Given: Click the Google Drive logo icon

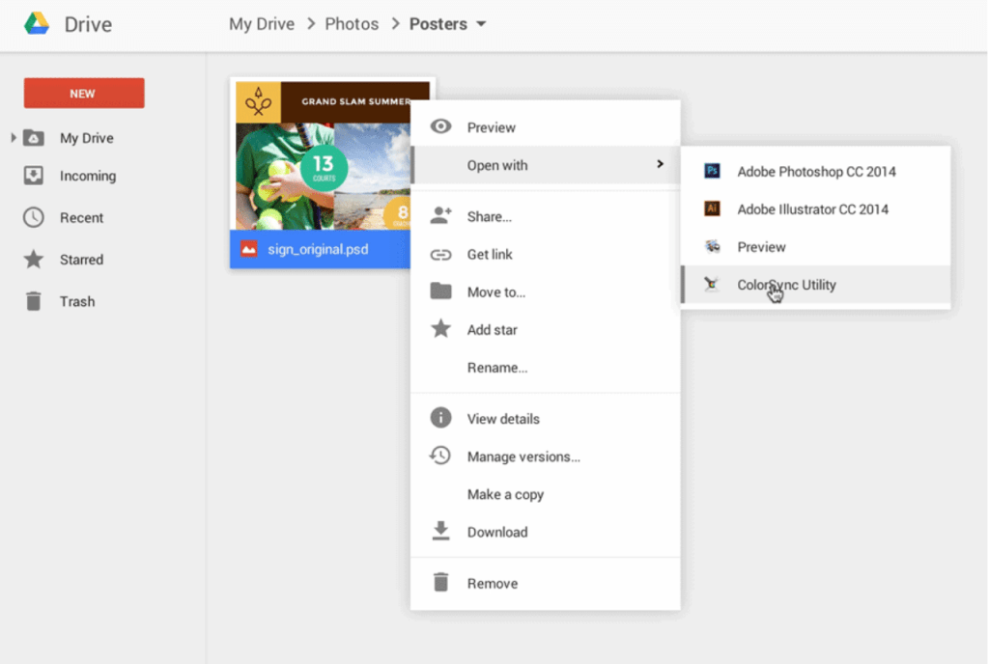Looking at the screenshot, I should [x=37, y=24].
